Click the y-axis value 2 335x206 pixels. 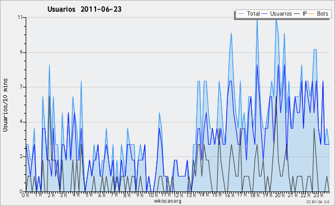21,156
